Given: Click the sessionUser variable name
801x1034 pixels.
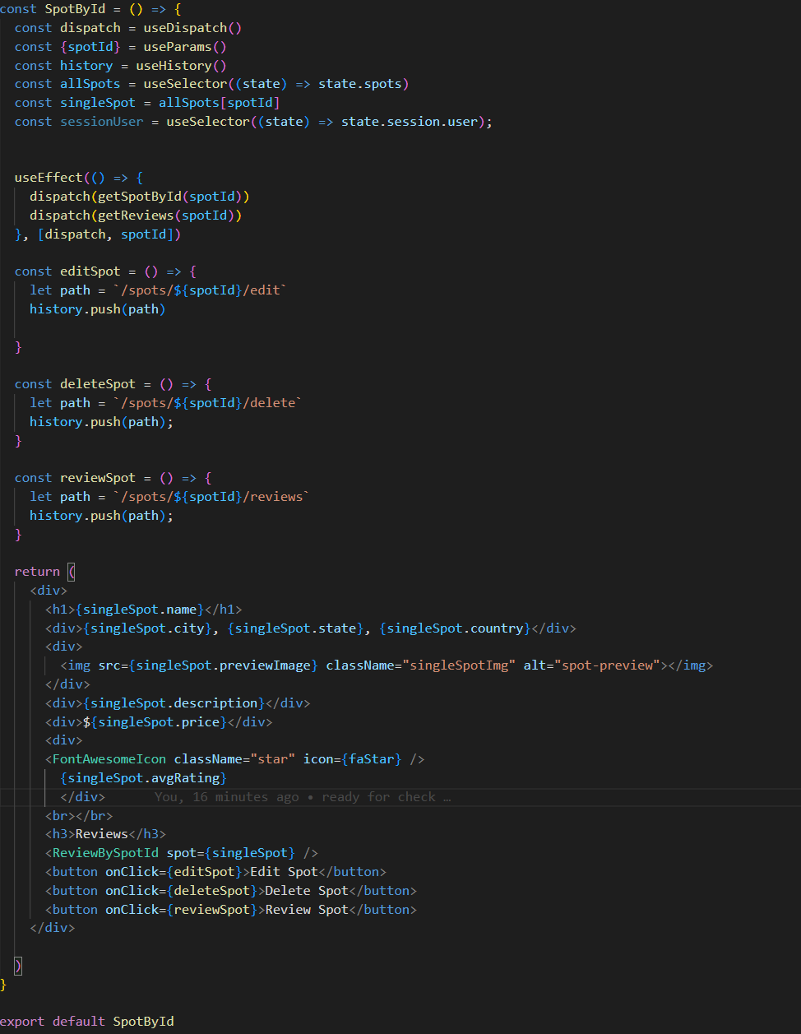Looking at the screenshot, I should point(100,121).
